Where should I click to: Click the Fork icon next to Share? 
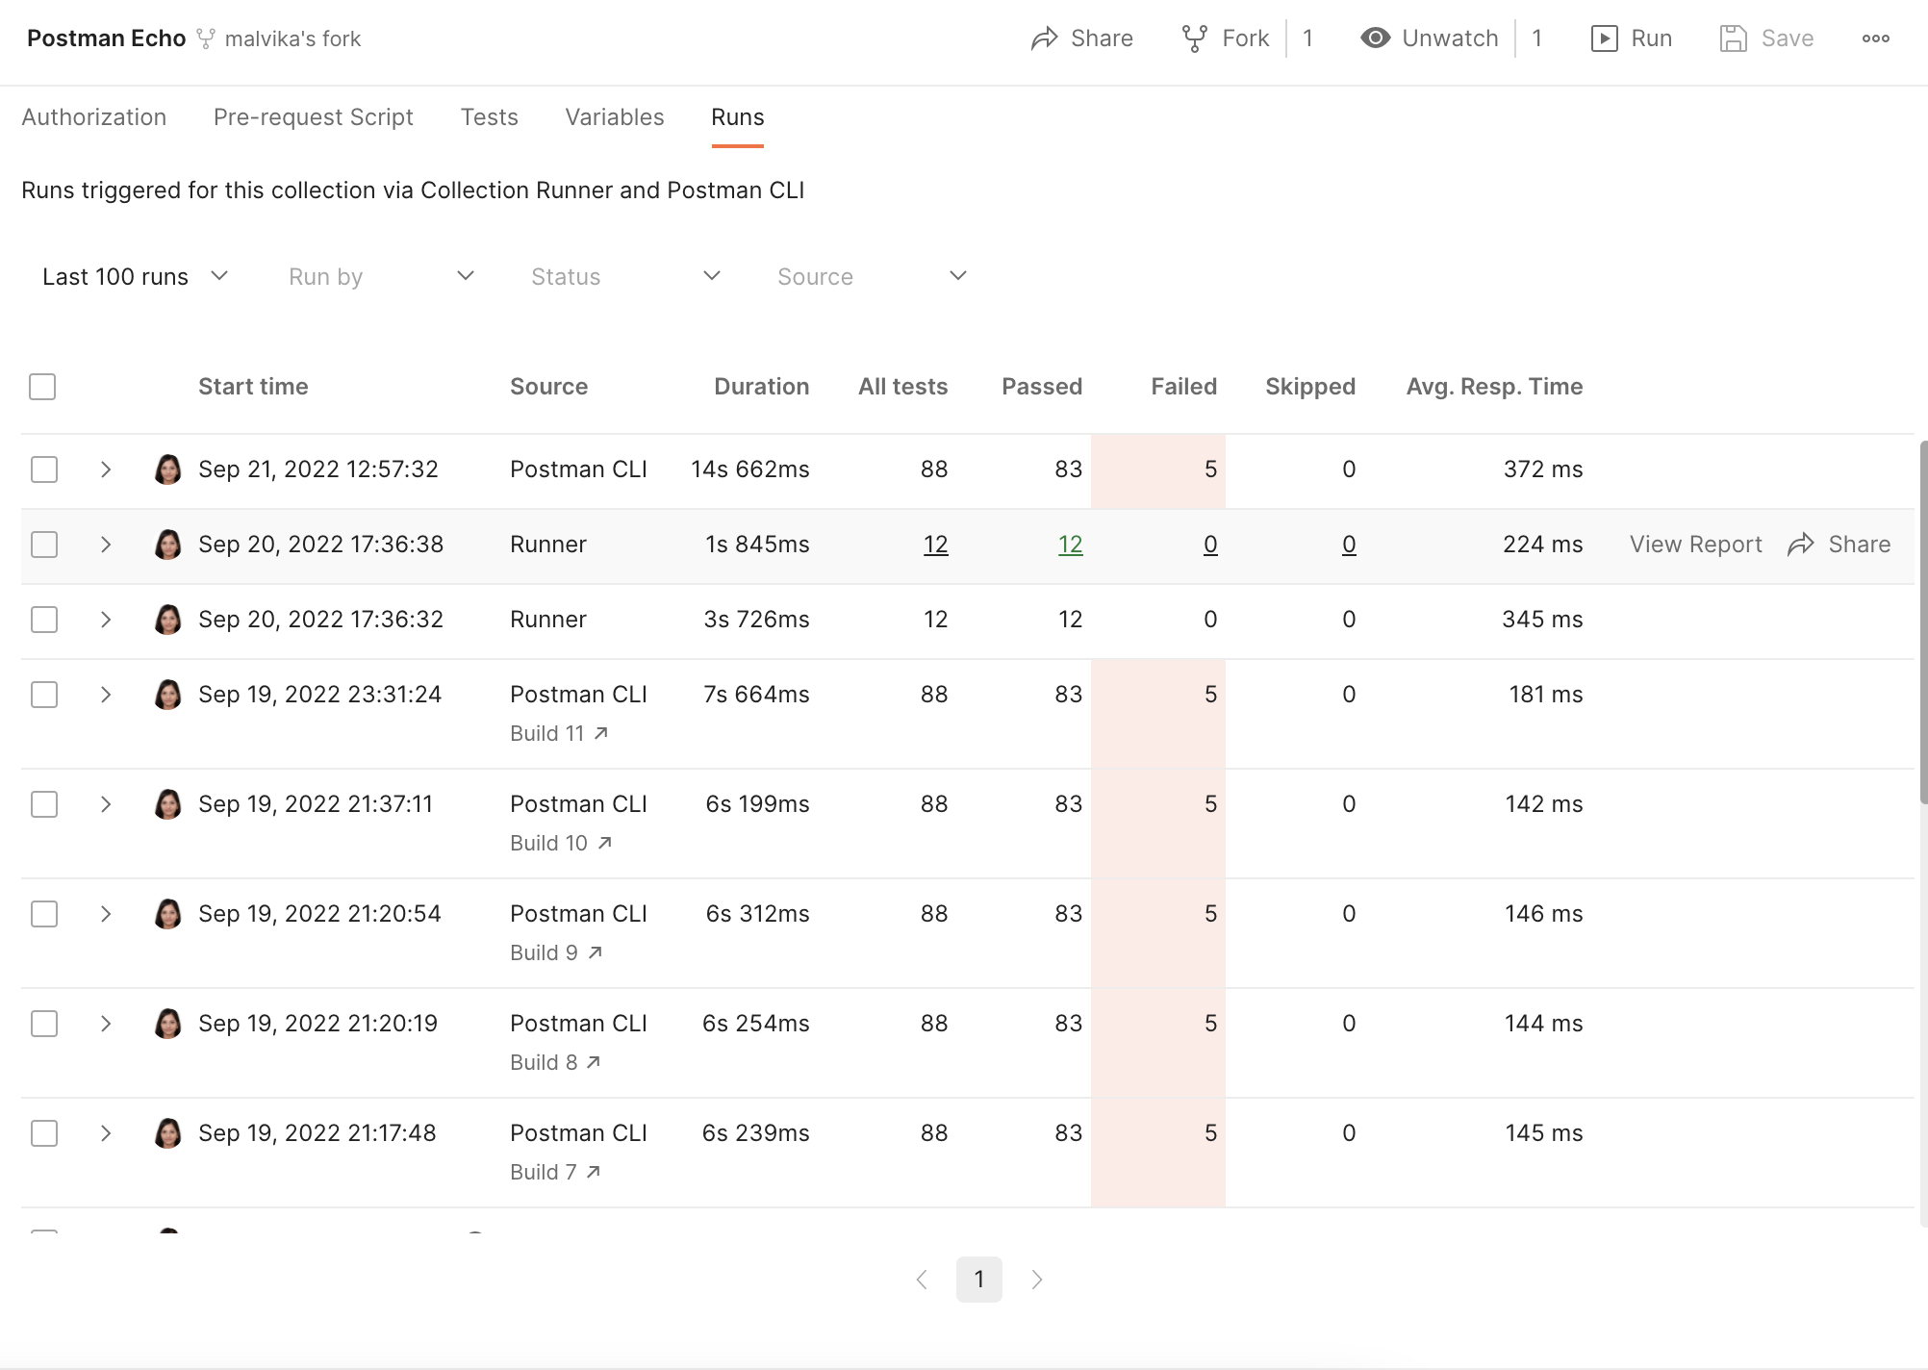1195,38
